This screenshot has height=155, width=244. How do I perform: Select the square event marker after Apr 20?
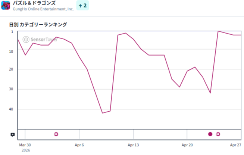point(218,134)
